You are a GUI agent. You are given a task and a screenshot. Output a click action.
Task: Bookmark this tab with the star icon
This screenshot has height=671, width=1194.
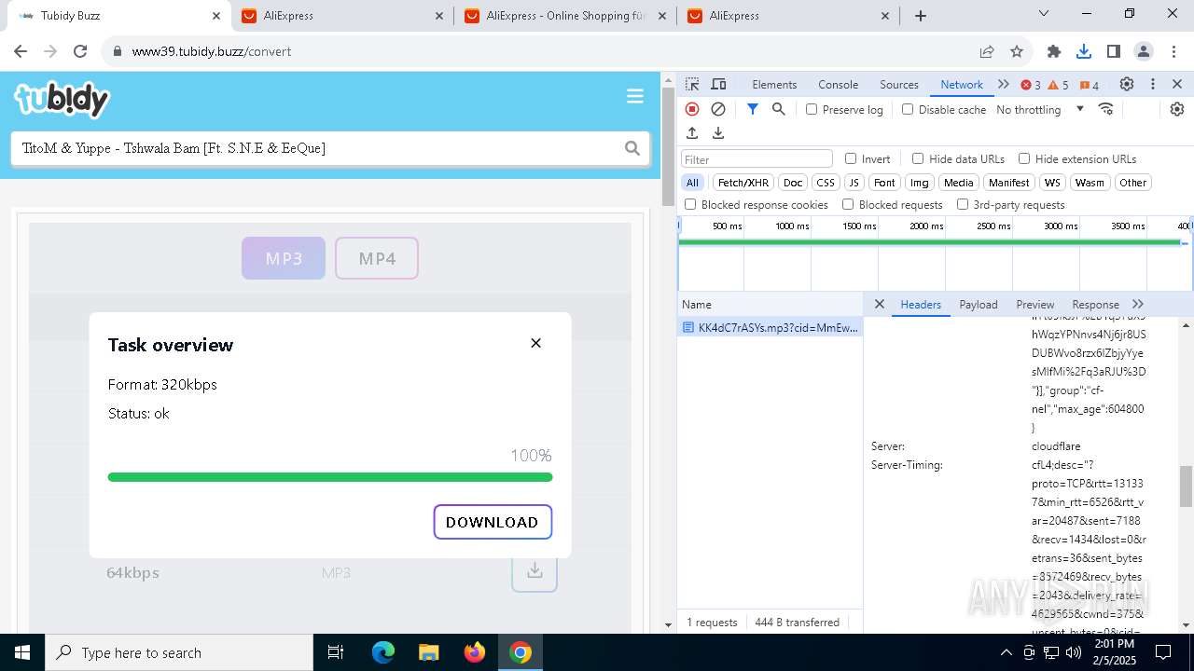(x=1017, y=51)
